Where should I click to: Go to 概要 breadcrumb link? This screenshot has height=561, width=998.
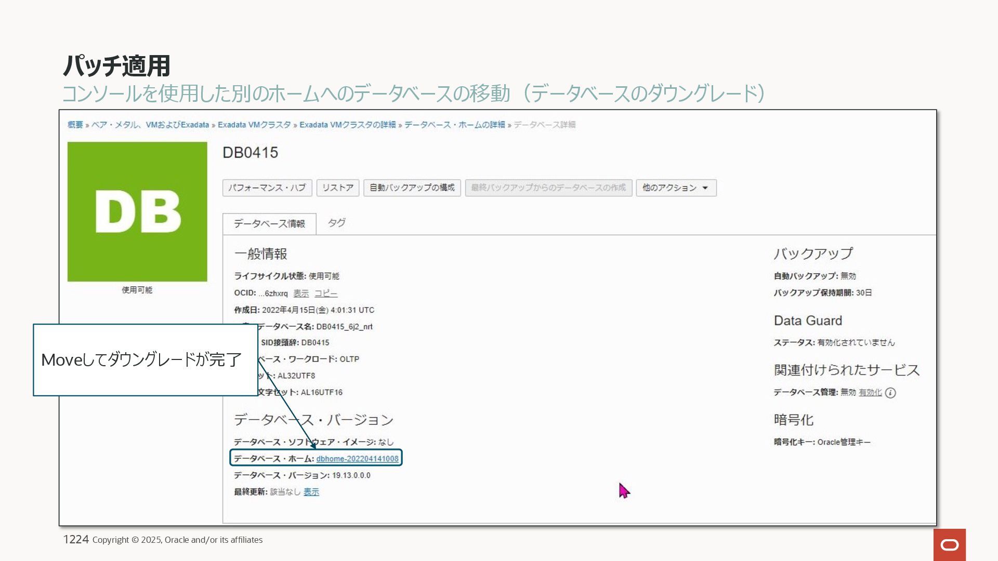point(75,125)
